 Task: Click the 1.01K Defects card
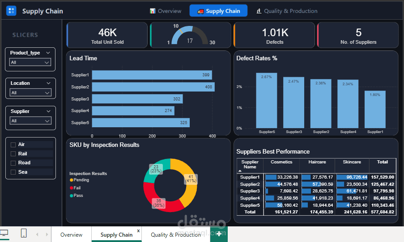[274, 35]
